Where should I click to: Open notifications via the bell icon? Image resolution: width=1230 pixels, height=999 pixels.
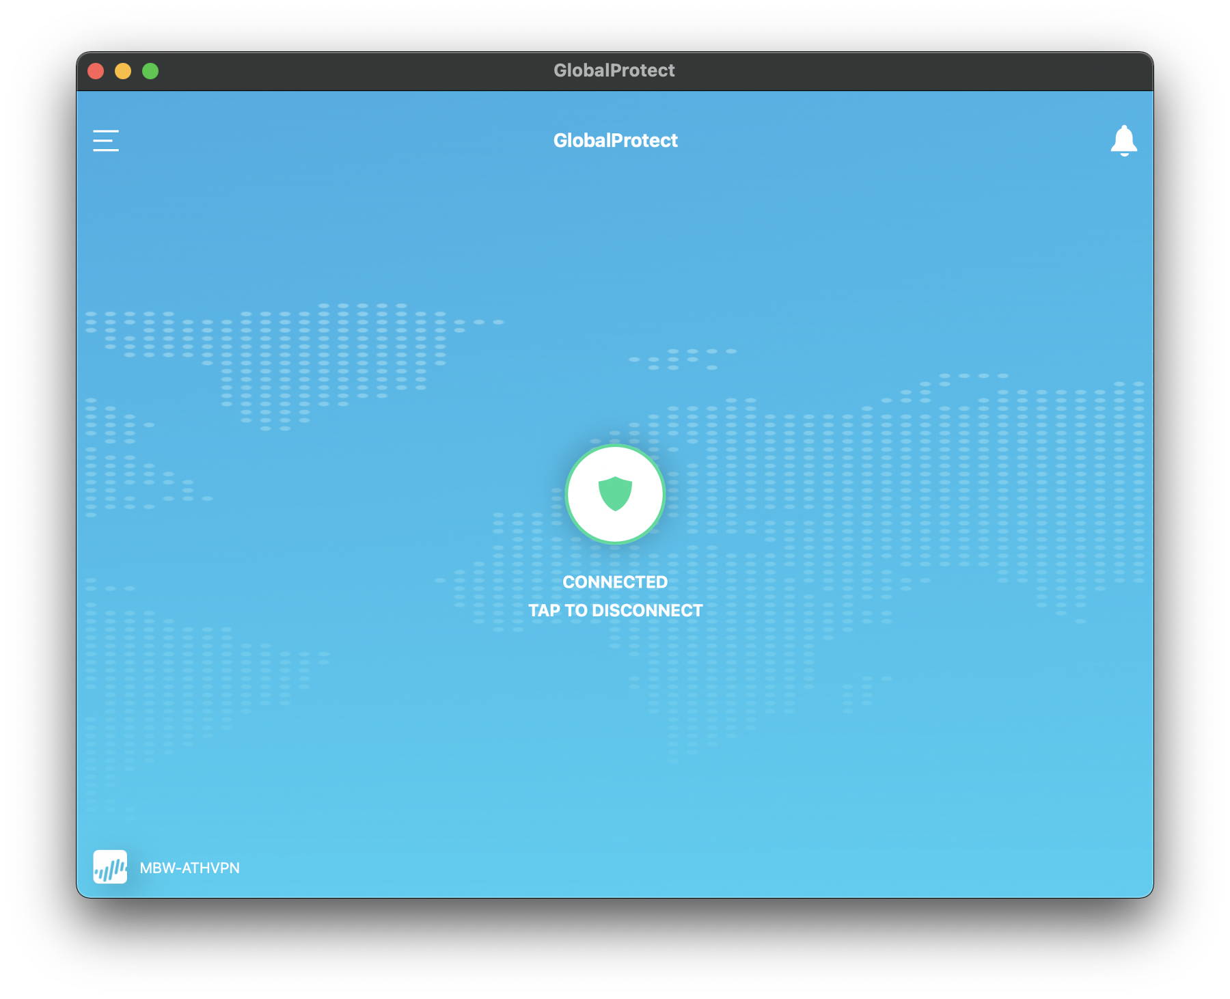coord(1123,141)
